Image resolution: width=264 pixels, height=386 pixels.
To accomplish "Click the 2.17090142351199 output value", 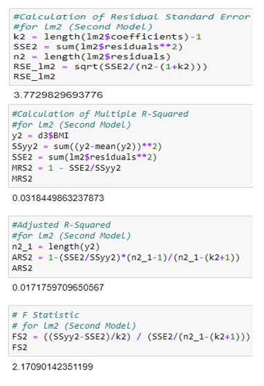I will click(x=53, y=367).
